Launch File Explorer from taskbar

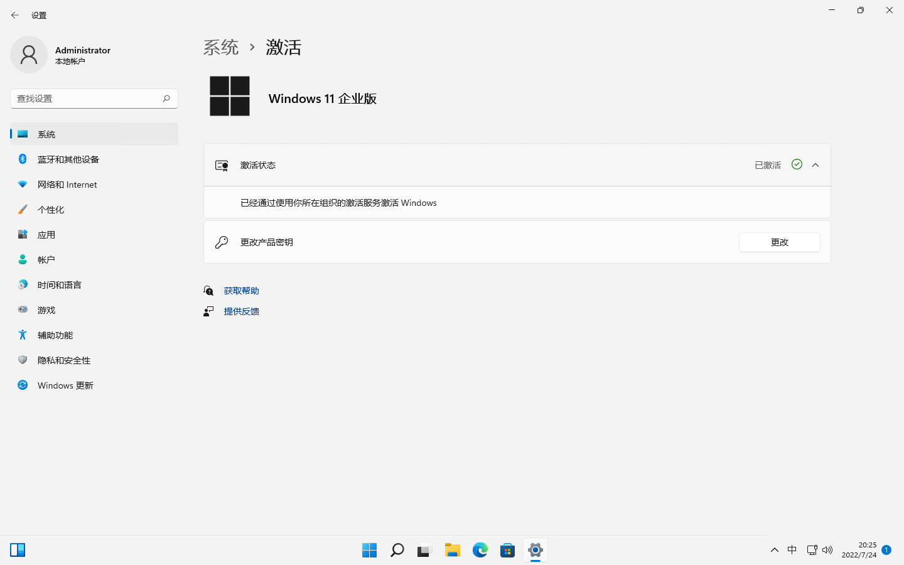click(x=453, y=551)
